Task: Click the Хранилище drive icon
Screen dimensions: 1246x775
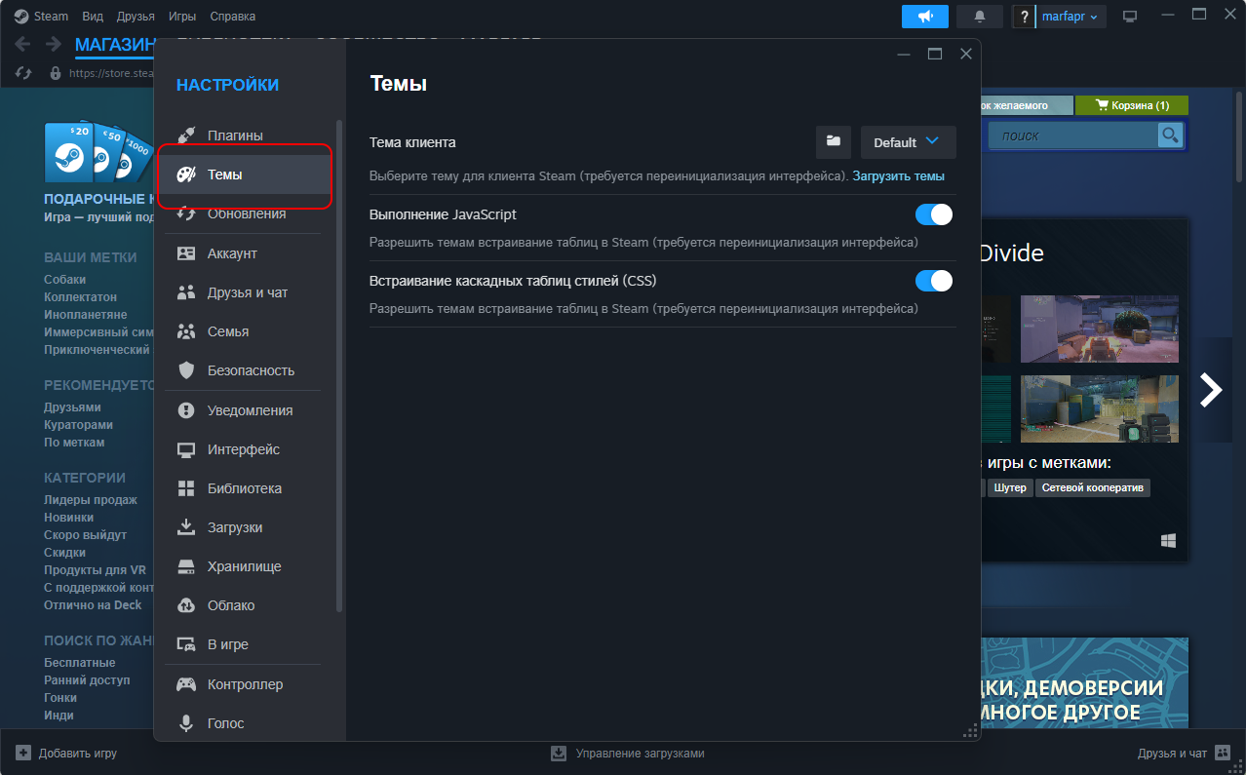Action: tap(186, 566)
